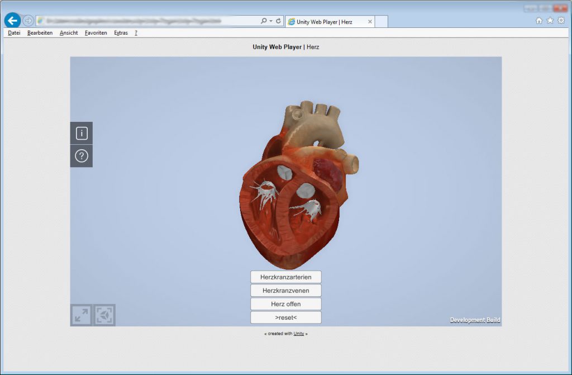Open the home page icon
The height and width of the screenshot is (375, 572).
click(x=538, y=20)
